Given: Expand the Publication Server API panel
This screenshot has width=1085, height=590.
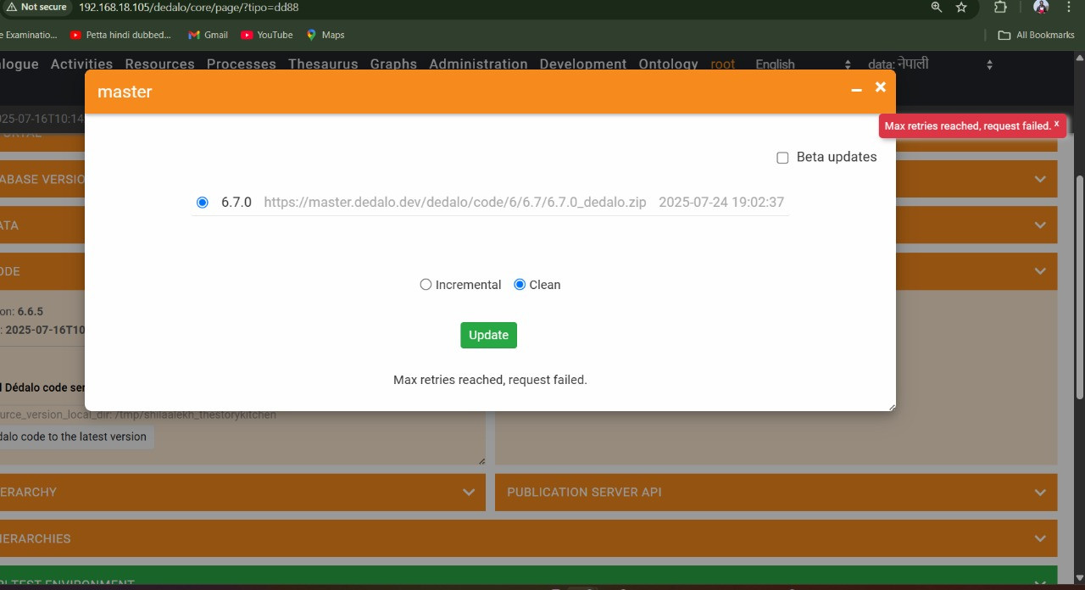Looking at the screenshot, I should 1039,493.
